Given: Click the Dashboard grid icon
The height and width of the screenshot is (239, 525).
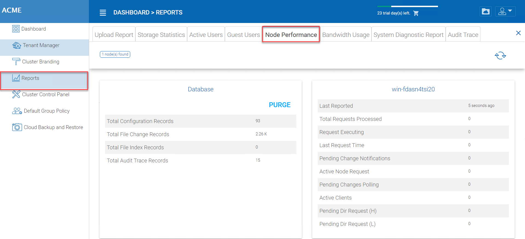Looking at the screenshot, I should point(16,29).
